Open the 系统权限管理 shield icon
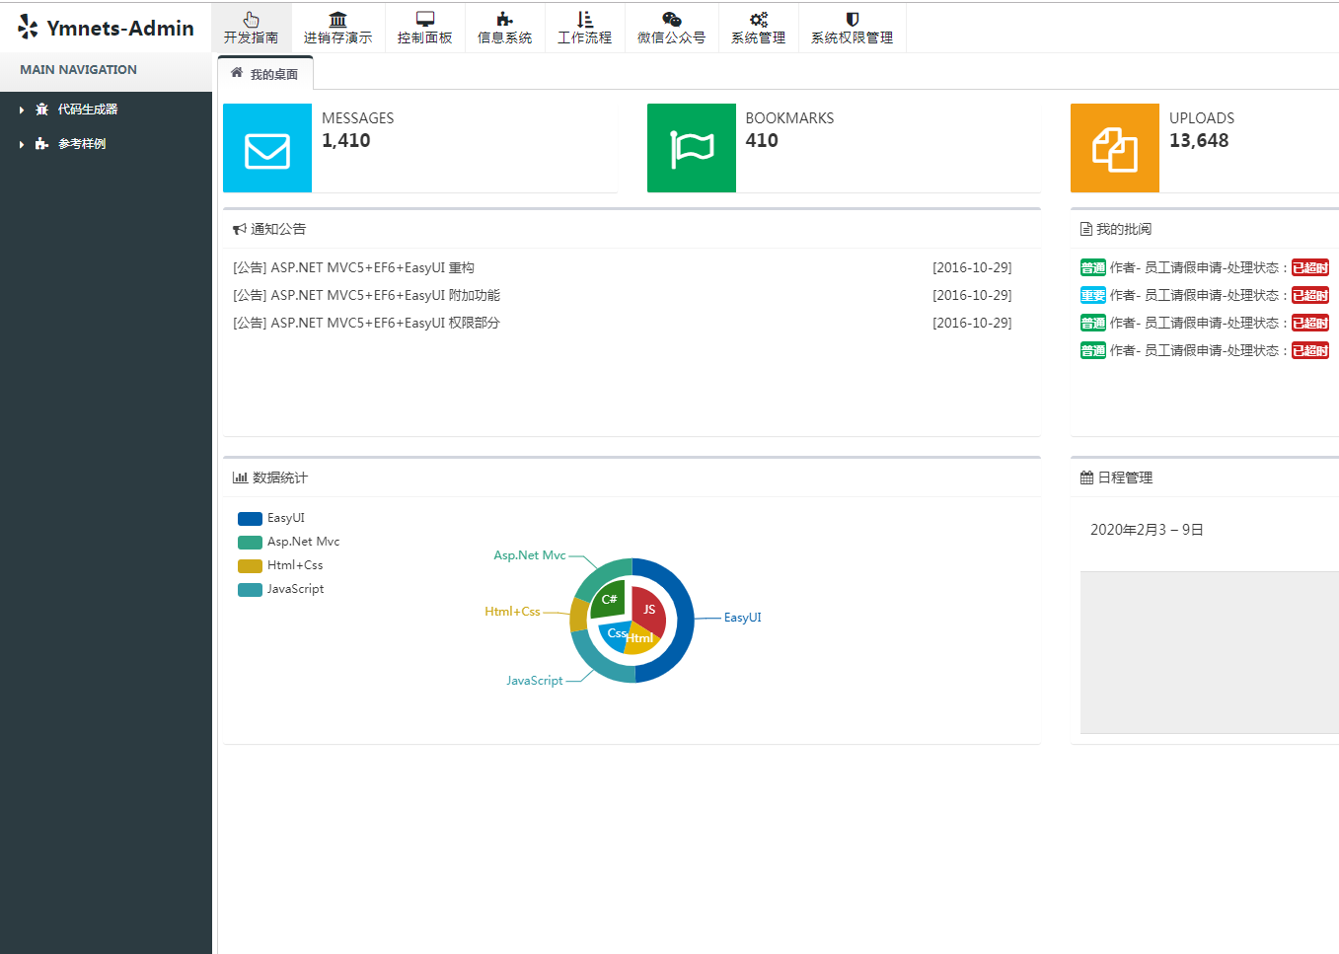Screen dimensions: 1339x954 [852, 21]
